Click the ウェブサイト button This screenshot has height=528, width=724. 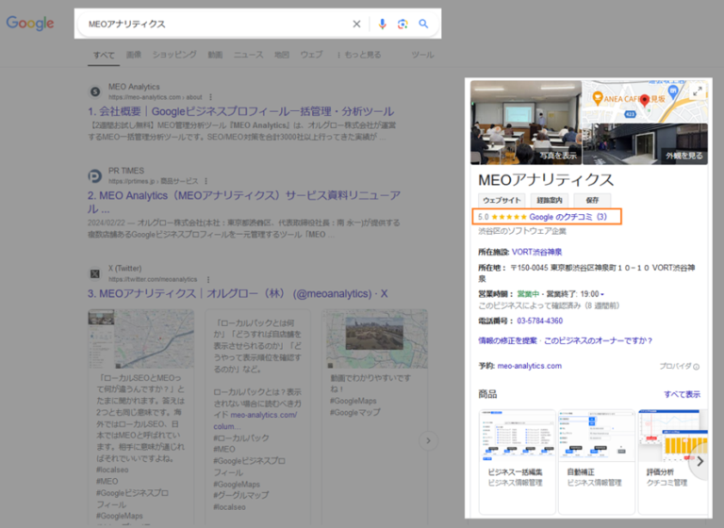(x=502, y=200)
